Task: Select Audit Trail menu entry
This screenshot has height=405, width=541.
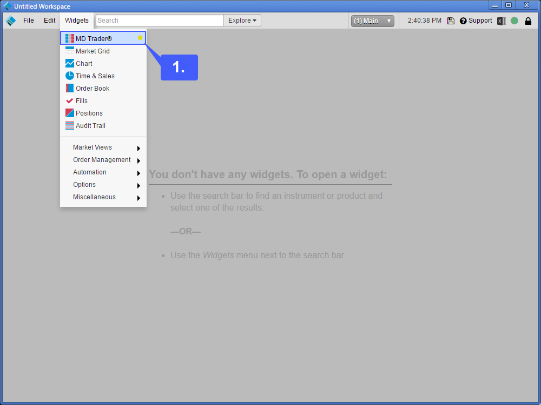Action: coord(103,125)
